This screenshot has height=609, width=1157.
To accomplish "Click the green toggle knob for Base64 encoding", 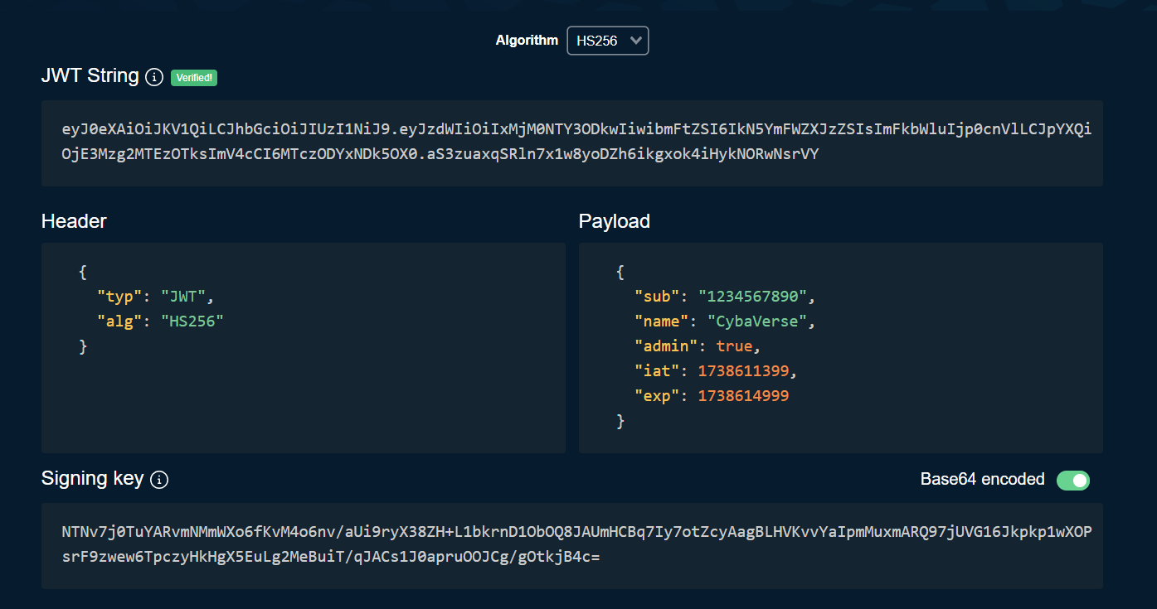I will tap(1079, 480).
